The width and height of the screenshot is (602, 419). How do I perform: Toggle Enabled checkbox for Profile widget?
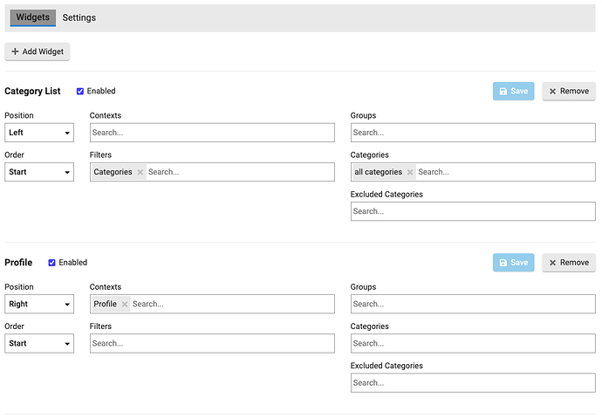51,263
